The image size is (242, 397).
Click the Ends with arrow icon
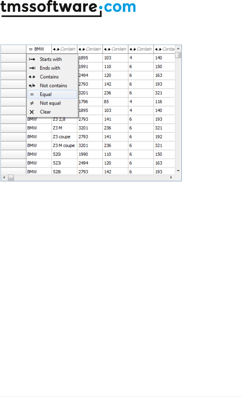click(32, 68)
